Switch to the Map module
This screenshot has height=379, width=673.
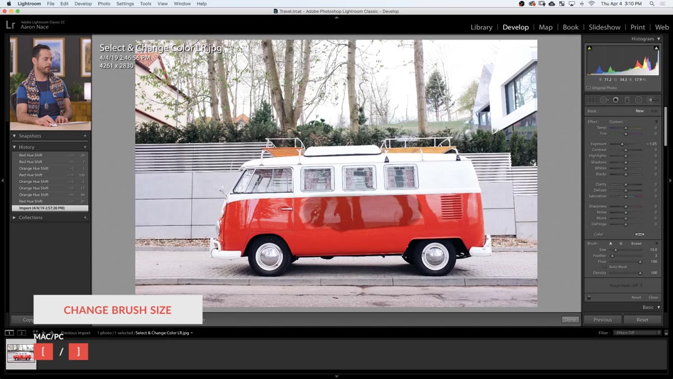pos(546,27)
